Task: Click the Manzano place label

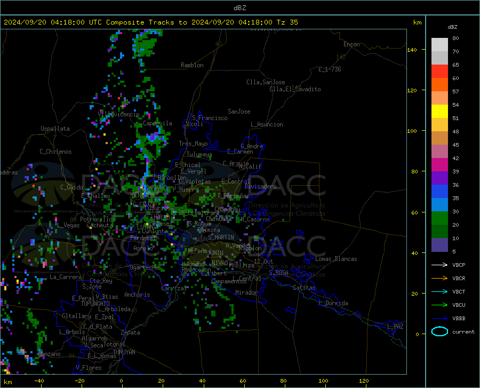Action: [x=49, y=354]
